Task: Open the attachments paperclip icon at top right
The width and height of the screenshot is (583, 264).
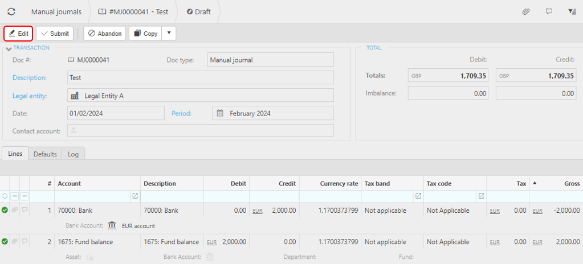Action: pos(526,11)
